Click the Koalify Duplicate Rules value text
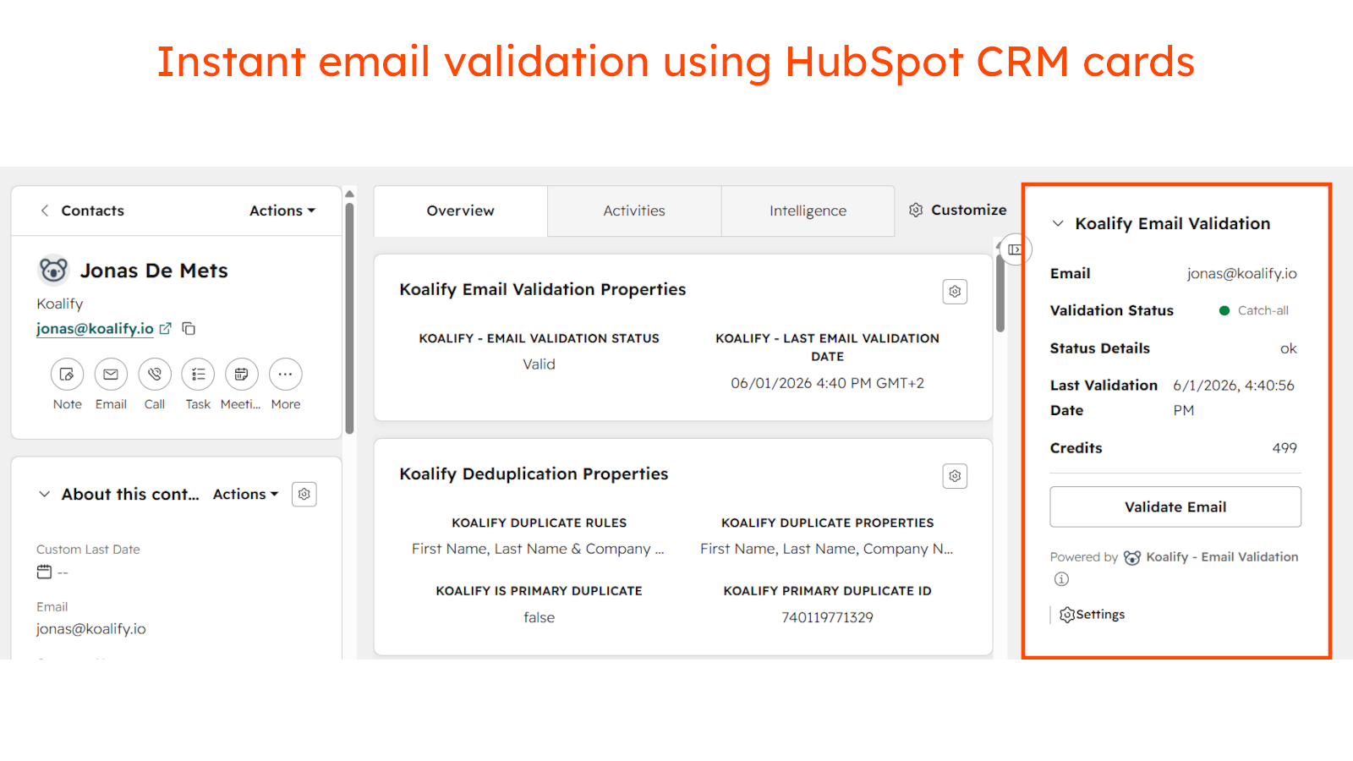The image size is (1353, 761). (x=539, y=549)
